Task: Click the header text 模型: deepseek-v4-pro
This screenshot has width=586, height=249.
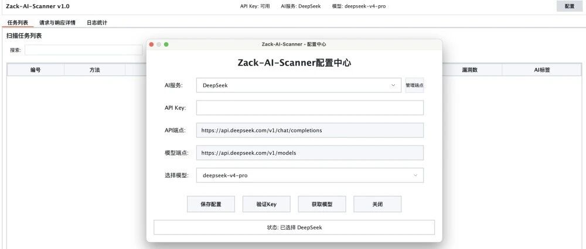Action: tap(359, 6)
